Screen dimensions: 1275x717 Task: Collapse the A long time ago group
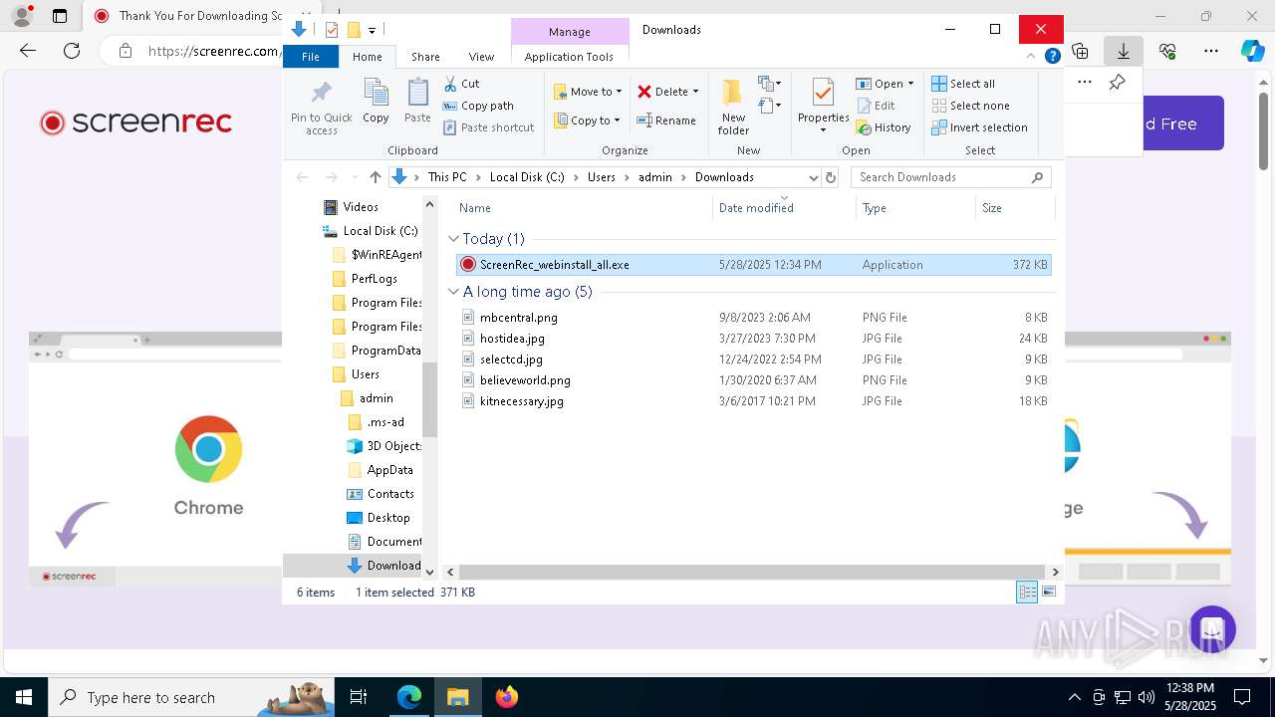pos(453,292)
